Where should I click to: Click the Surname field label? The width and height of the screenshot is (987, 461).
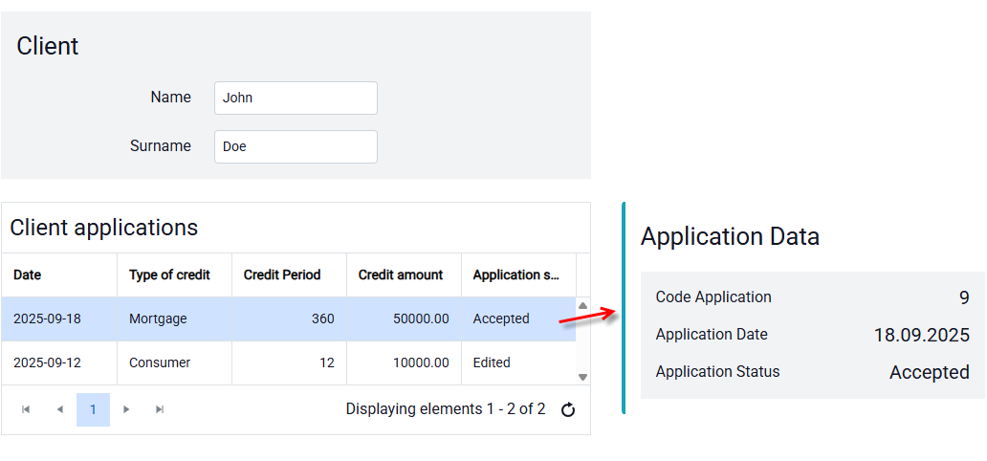(161, 145)
